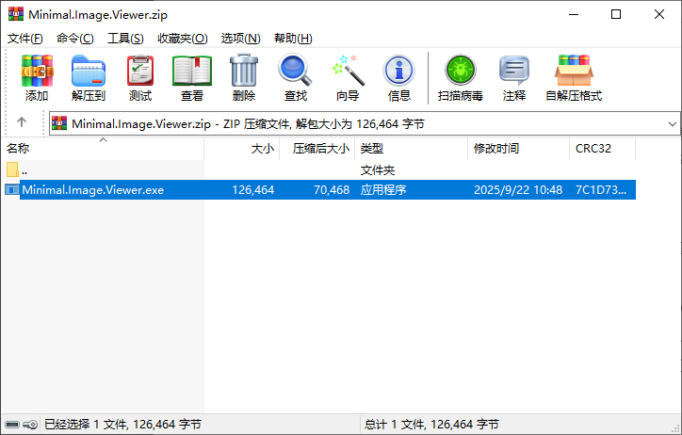Image resolution: width=682 pixels, height=435 pixels.
Task: Open the 收藏夹(O) menu
Action: coord(183,39)
